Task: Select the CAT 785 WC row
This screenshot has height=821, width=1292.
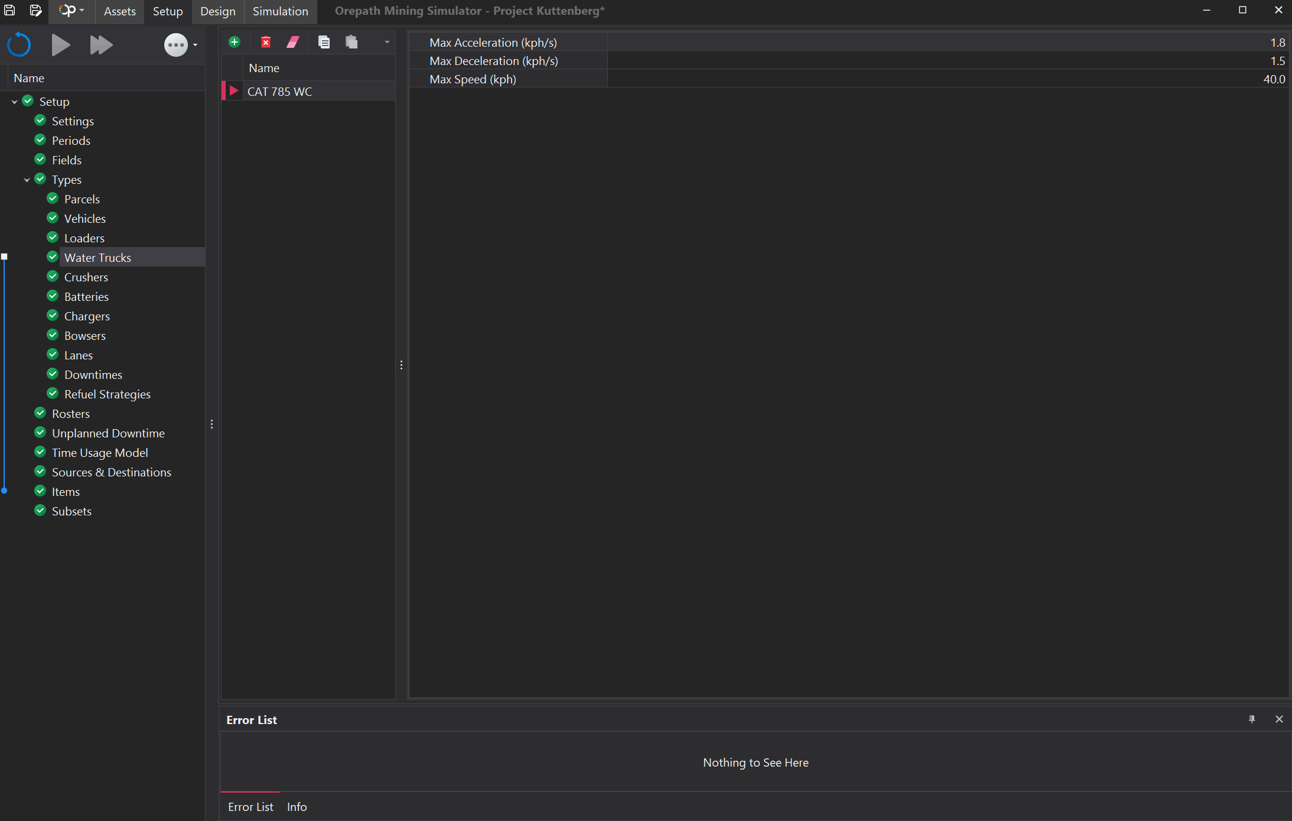Action: pyautogui.click(x=320, y=91)
